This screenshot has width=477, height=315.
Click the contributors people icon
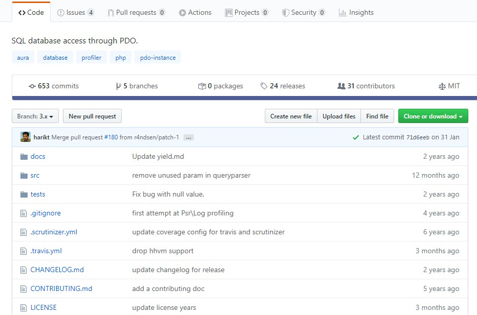click(x=342, y=86)
